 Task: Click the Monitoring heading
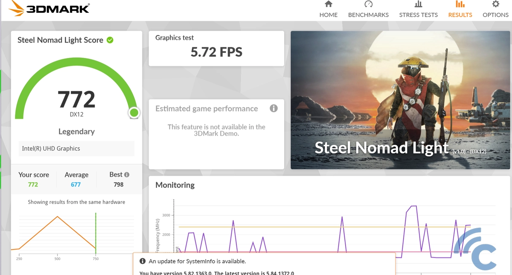click(175, 185)
